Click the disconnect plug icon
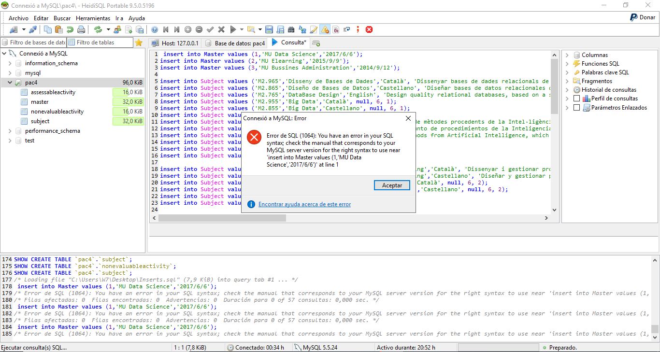This screenshot has width=660, height=352. tap(33, 29)
